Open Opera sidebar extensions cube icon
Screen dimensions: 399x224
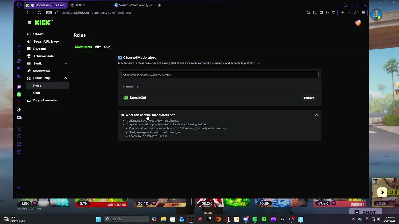tap(19, 144)
